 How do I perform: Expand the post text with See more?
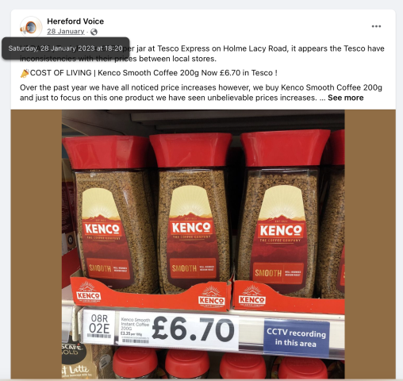click(x=346, y=98)
